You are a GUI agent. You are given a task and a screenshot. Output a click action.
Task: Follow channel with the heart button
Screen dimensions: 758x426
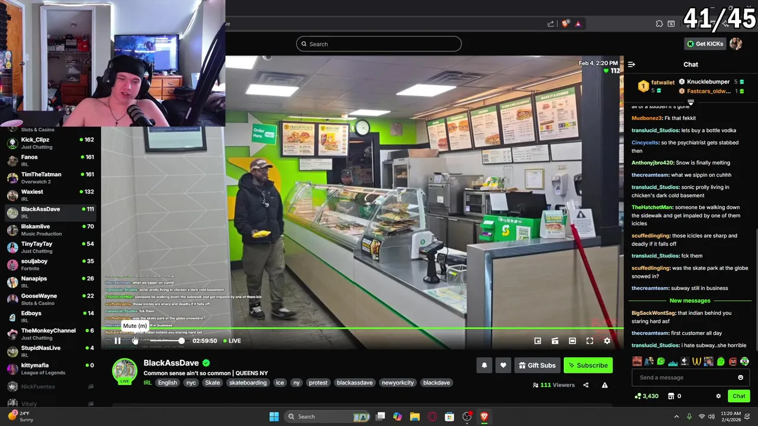pyautogui.click(x=503, y=366)
